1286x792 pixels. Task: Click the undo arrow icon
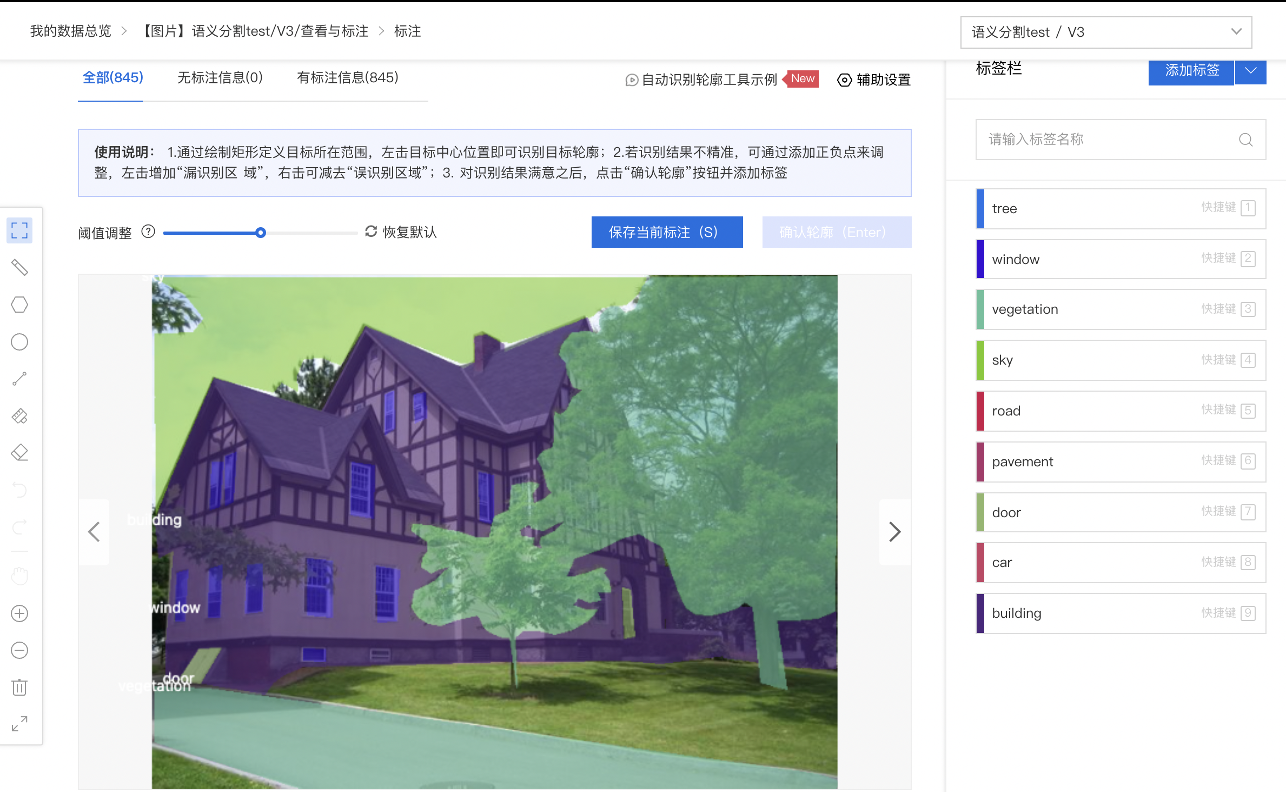19,490
